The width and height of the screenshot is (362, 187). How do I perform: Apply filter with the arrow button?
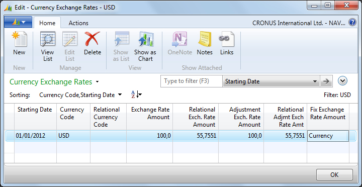[326, 81]
